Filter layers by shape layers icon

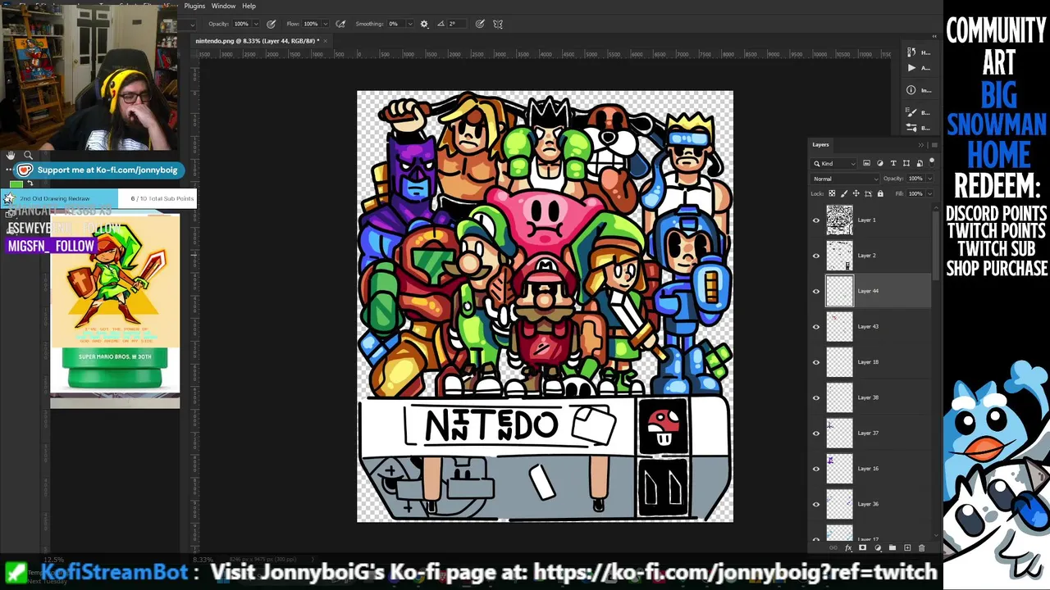tap(906, 163)
